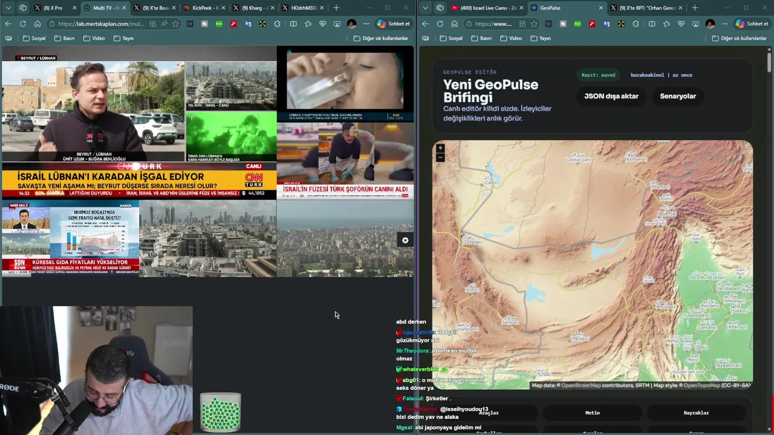Select the Bayraklar tool button
Screen dimensions: 774x435
[696, 413]
